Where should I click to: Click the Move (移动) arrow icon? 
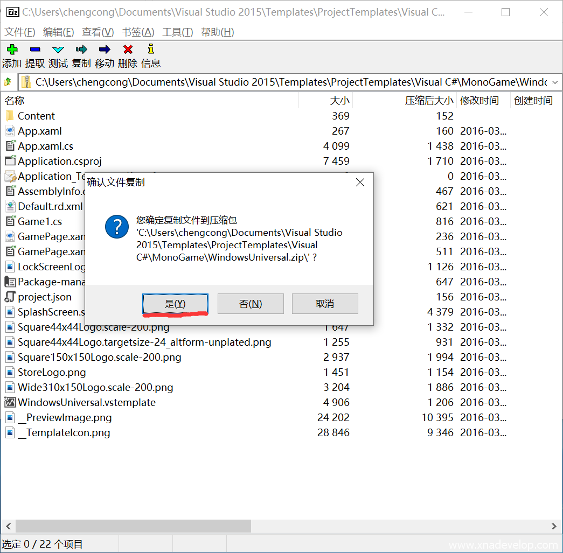coord(105,50)
